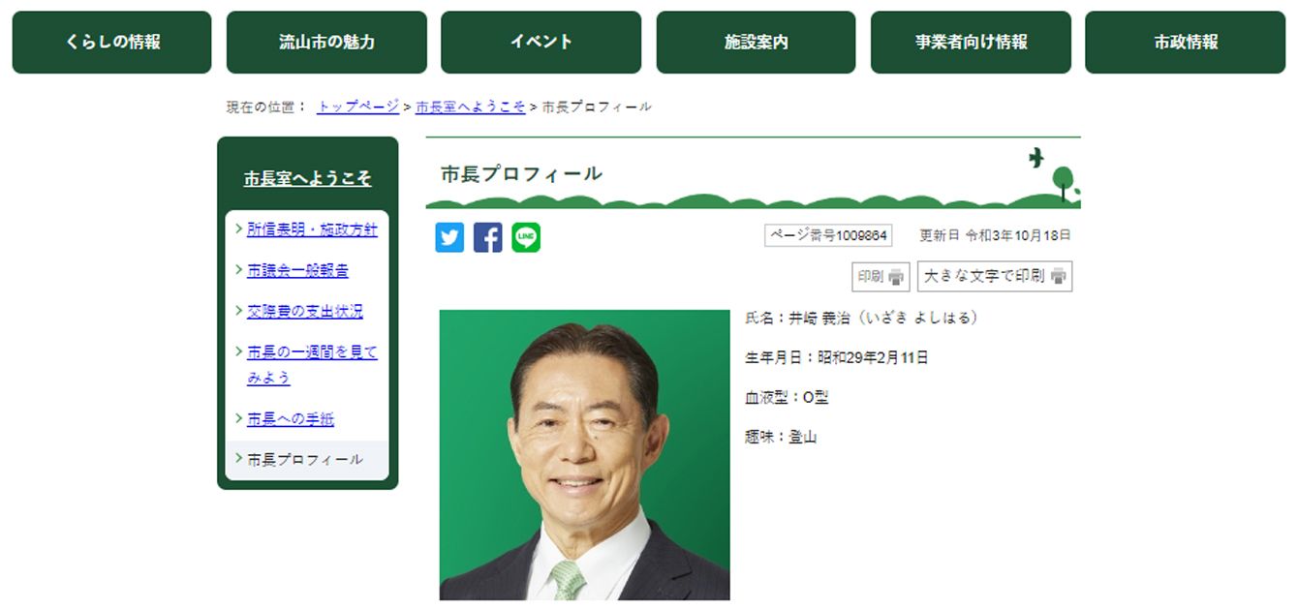Image resolution: width=1298 pixels, height=610 pixels.
Task: Share the page on Facebook
Action: [x=488, y=237]
